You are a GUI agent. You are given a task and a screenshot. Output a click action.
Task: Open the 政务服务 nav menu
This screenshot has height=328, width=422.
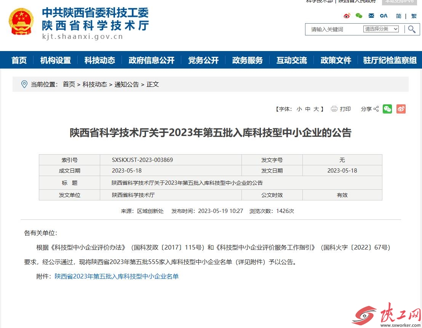(247, 60)
